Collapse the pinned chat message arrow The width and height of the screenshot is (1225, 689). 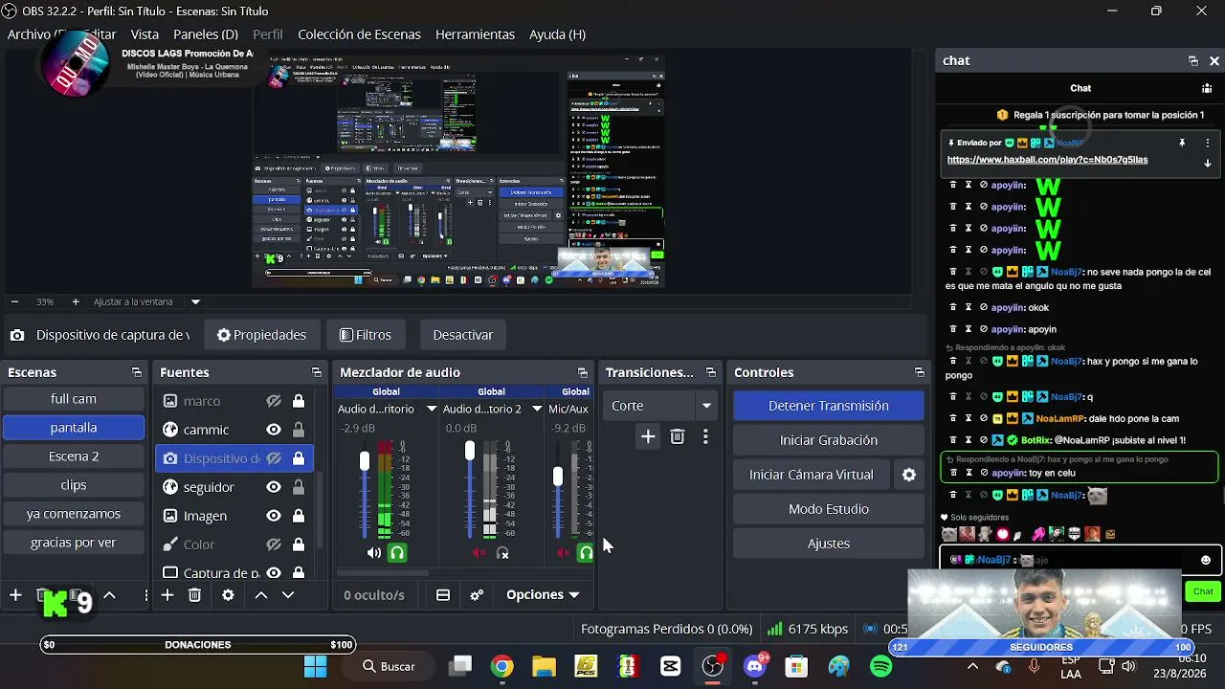[1208, 164]
